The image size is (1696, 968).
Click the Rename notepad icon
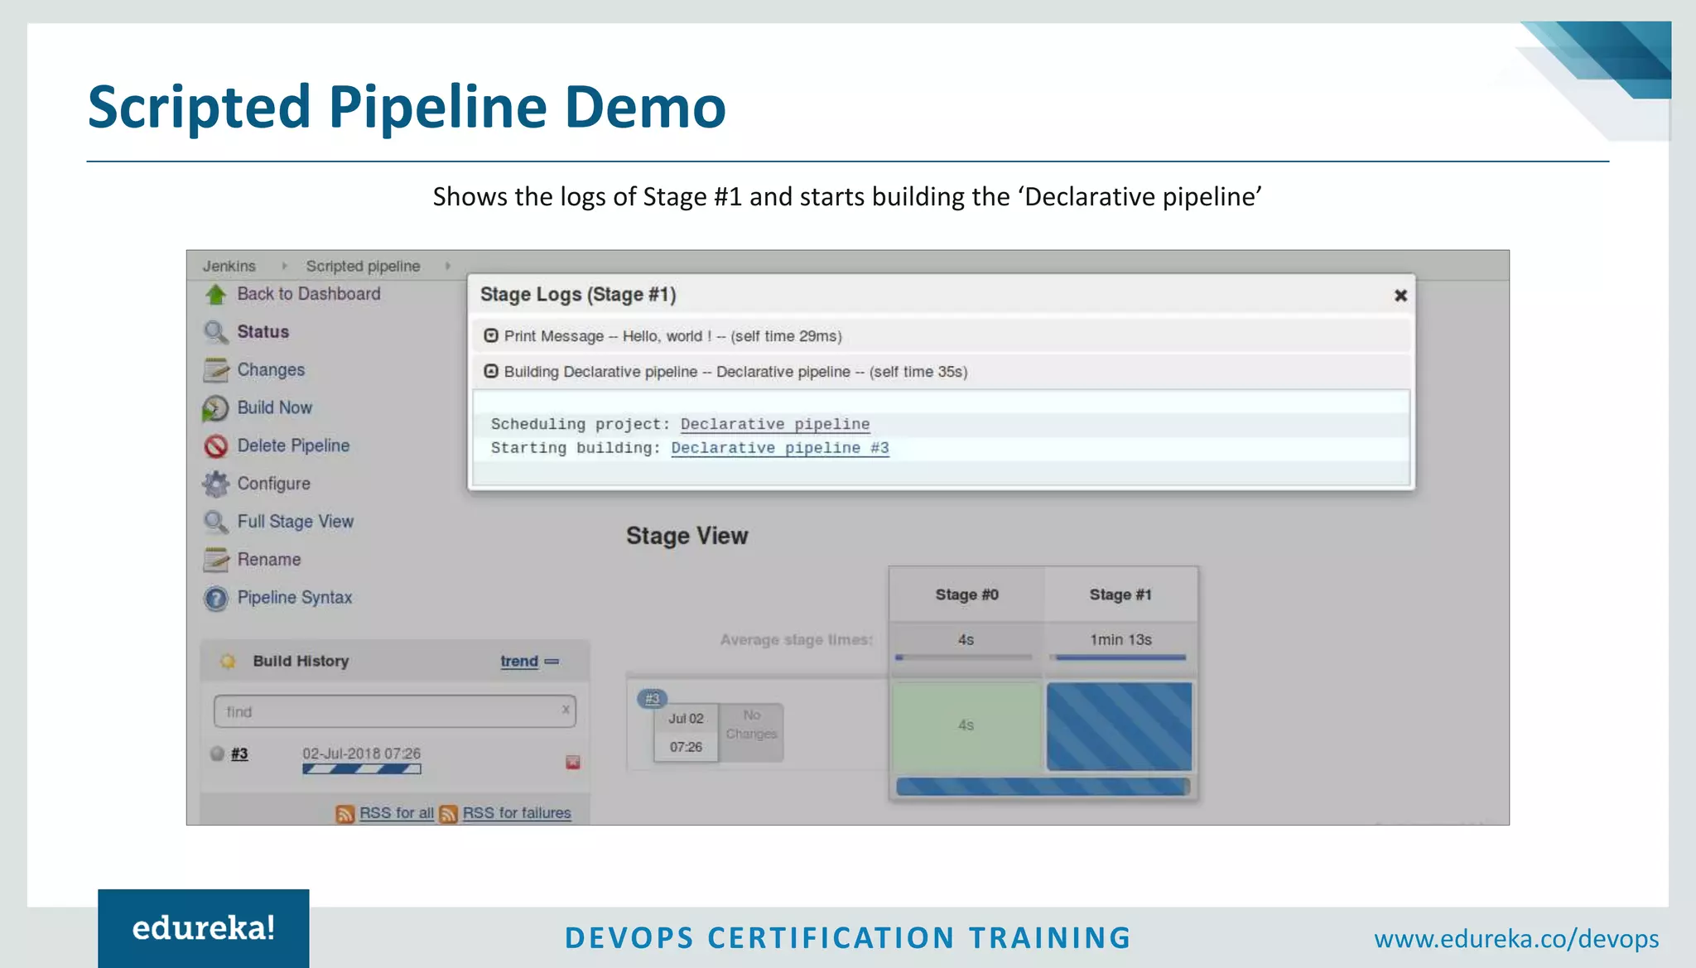[x=215, y=560]
